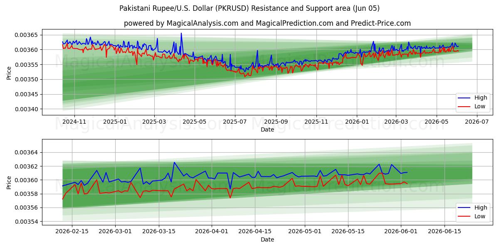The height and width of the screenshot is (249, 499).
Task: Click the 2026-05-01 date tick
Action: 305,232
